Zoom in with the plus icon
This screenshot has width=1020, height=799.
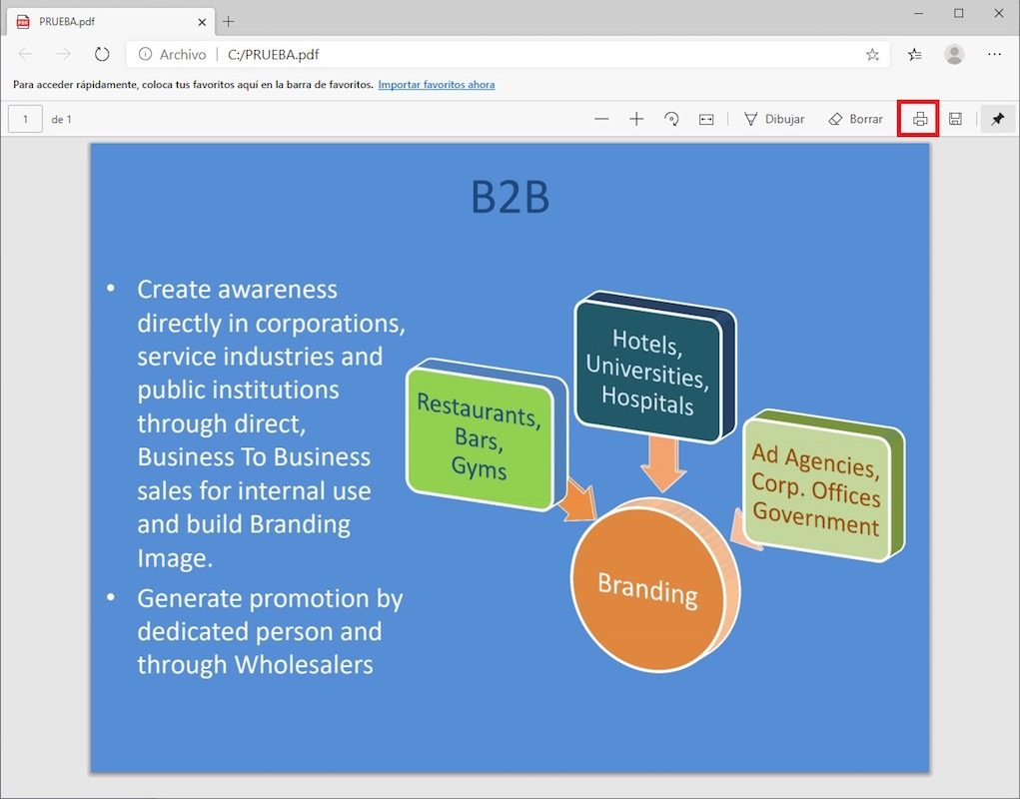(x=636, y=119)
